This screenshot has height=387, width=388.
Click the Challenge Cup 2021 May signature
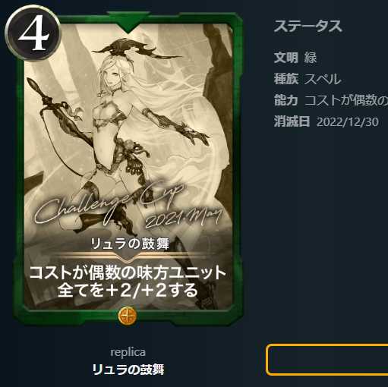128,207
